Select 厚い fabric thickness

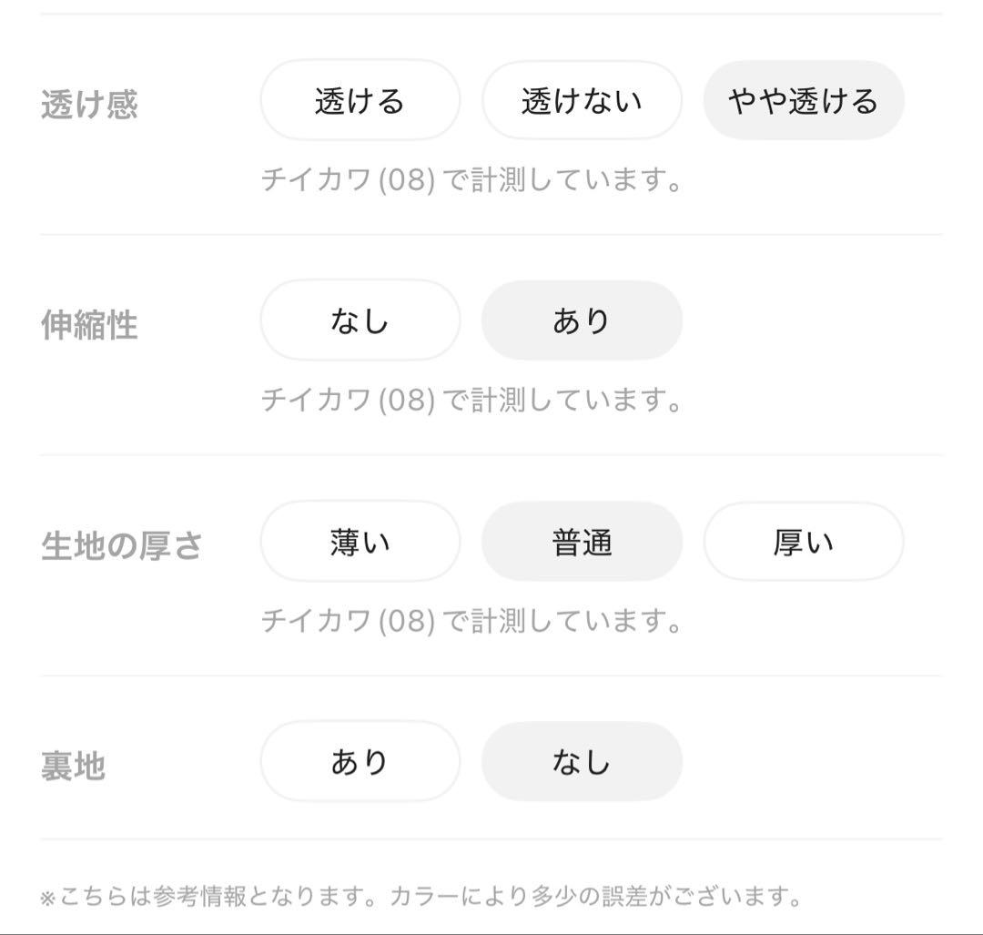[804, 541]
